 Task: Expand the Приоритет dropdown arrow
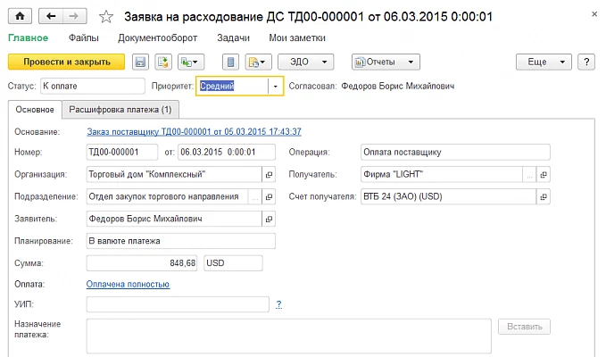(275, 87)
